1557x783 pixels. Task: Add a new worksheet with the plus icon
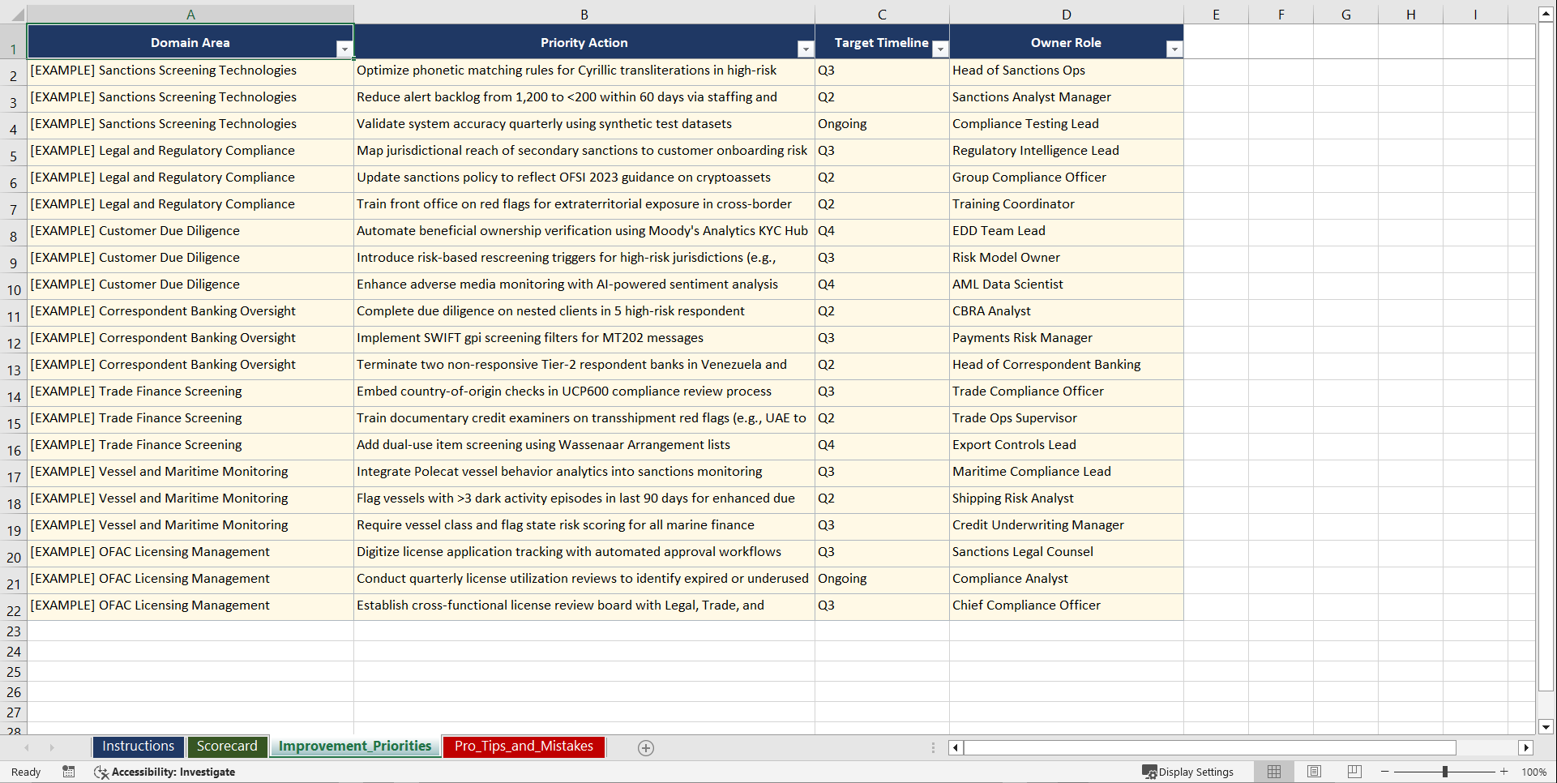click(645, 747)
